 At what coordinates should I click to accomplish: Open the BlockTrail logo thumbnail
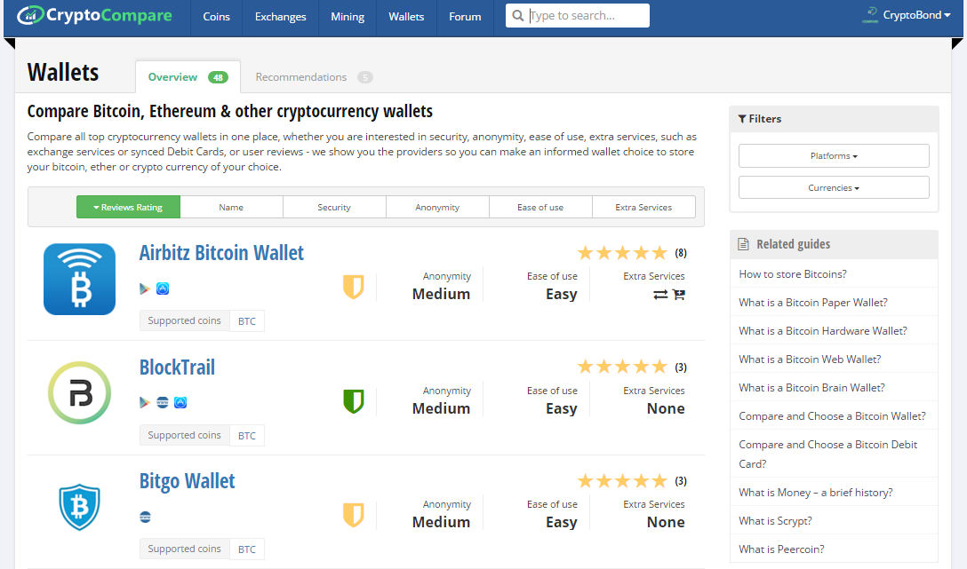point(80,393)
